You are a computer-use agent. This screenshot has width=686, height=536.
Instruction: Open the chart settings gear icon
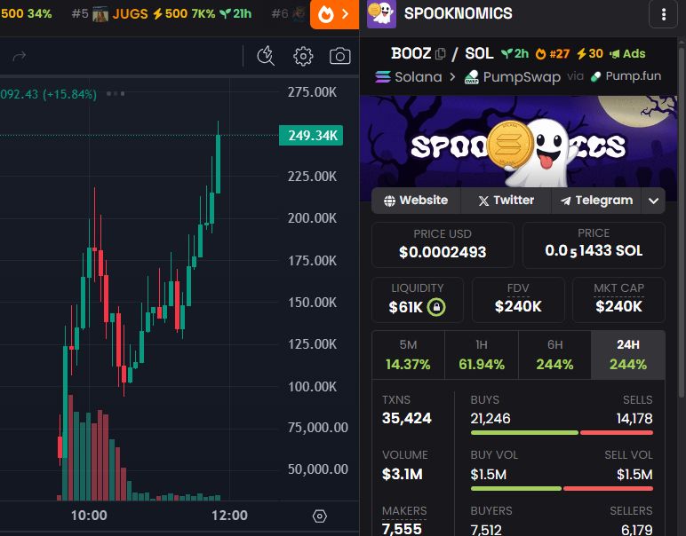(x=303, y=56)
